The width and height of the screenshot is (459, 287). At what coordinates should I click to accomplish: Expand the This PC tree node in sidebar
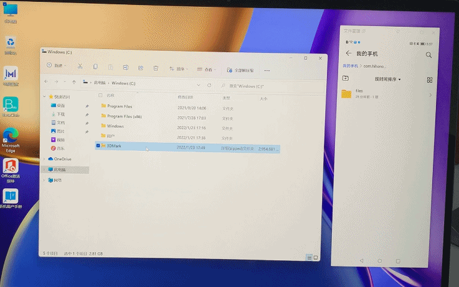pos(44,170)
